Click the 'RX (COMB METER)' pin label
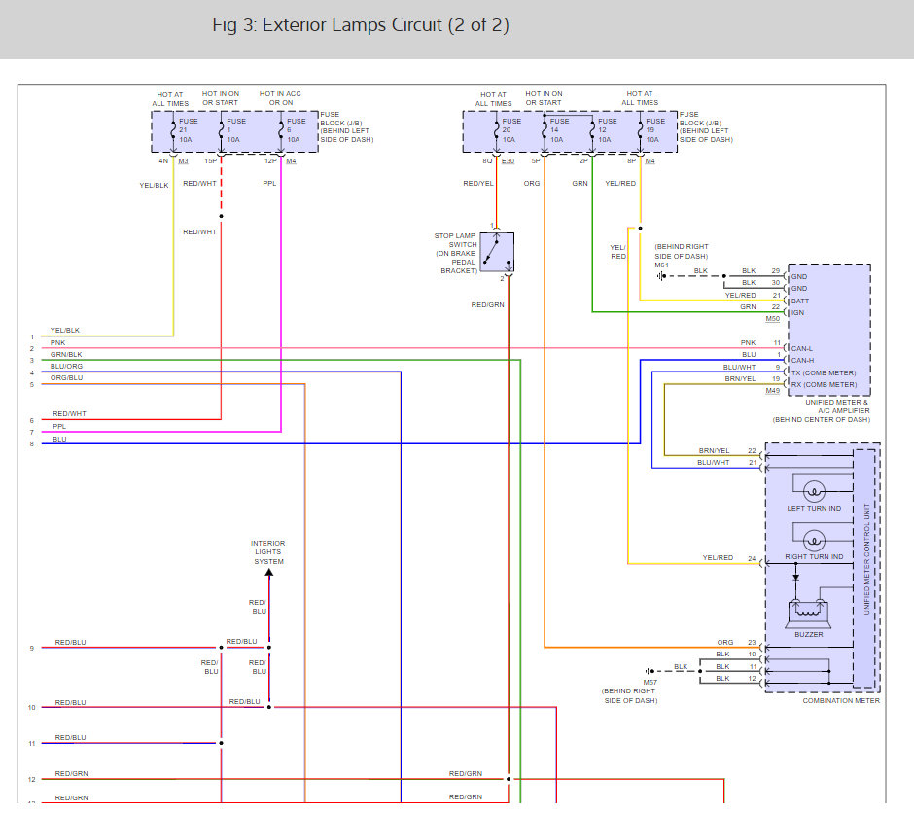The width and height of the screenshot is (914, 814). tap(824, 384)
